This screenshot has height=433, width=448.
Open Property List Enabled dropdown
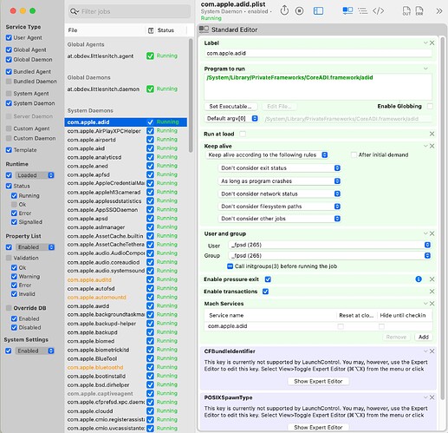35,247
